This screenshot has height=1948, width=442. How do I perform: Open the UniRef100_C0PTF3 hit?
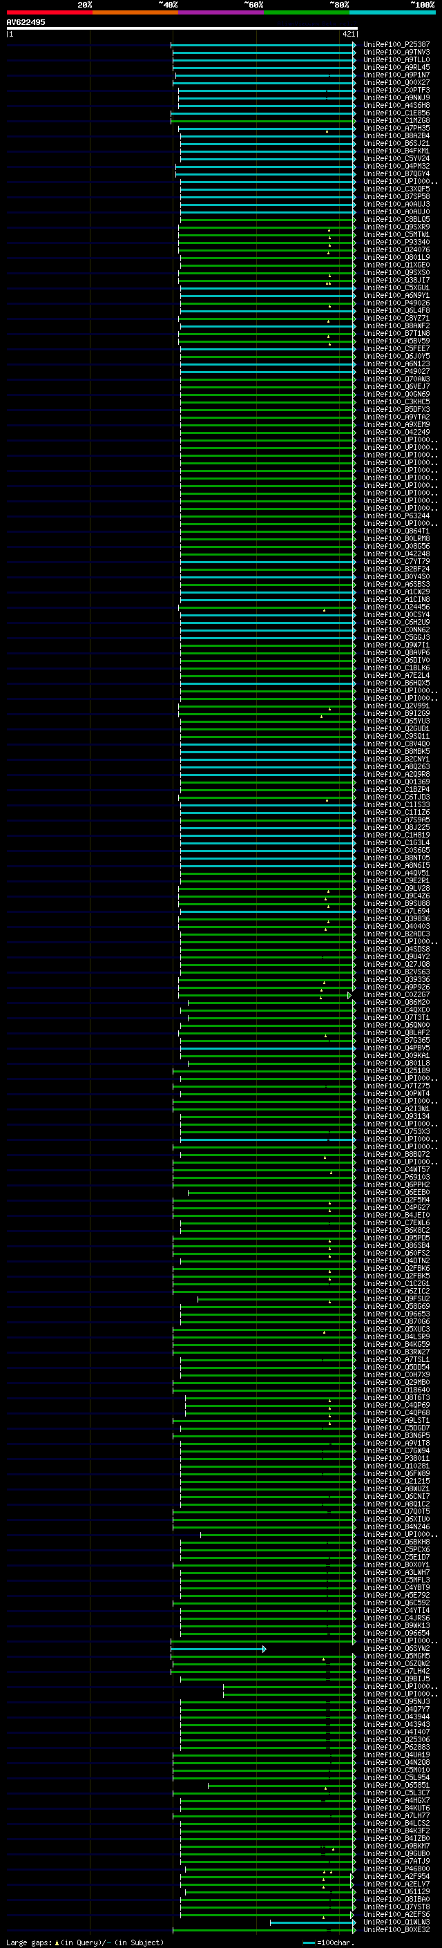point(396,90)
